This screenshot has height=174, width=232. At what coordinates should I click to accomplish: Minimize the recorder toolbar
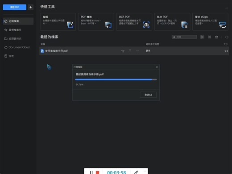(145, 171)
